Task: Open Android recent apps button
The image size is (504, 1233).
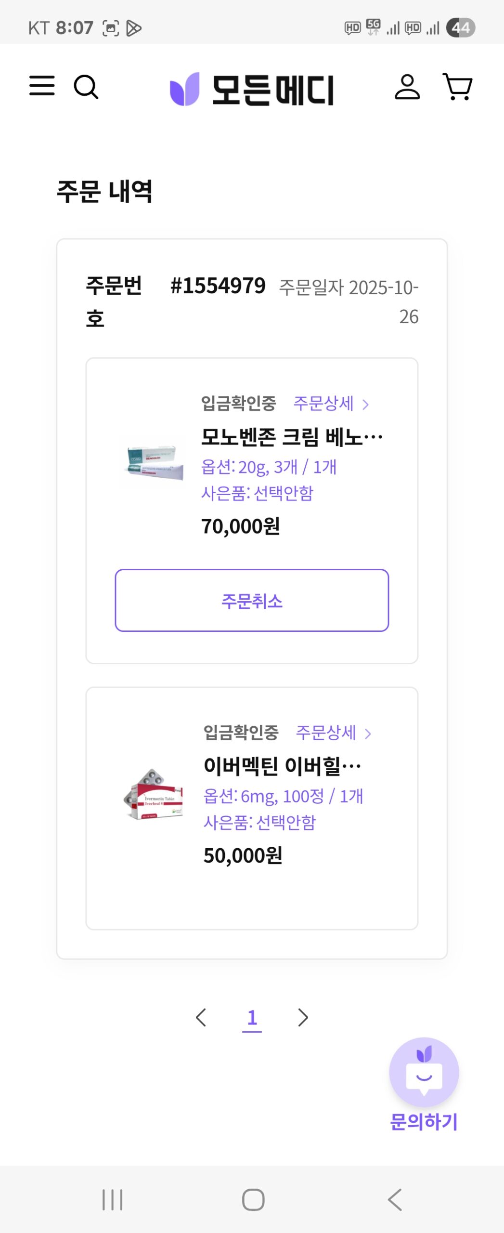Action: (x=112, y=1199)
